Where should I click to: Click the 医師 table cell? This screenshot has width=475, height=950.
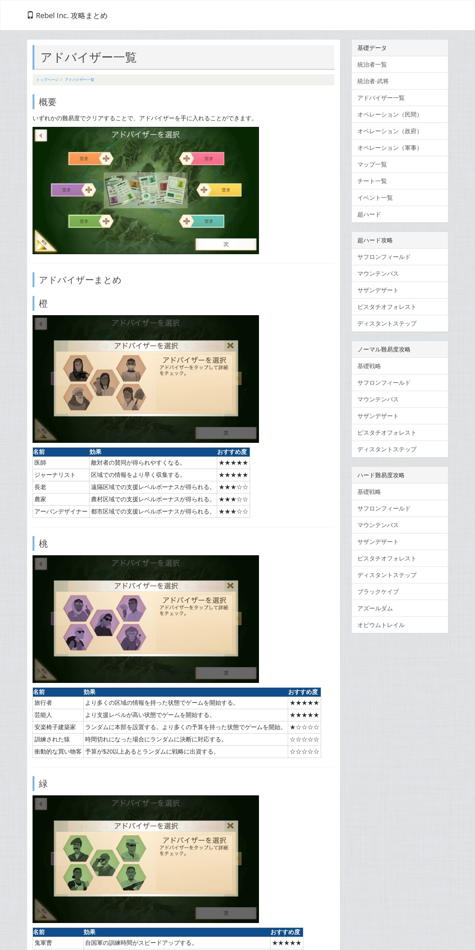pyautogui.click(x=61, y=463)
